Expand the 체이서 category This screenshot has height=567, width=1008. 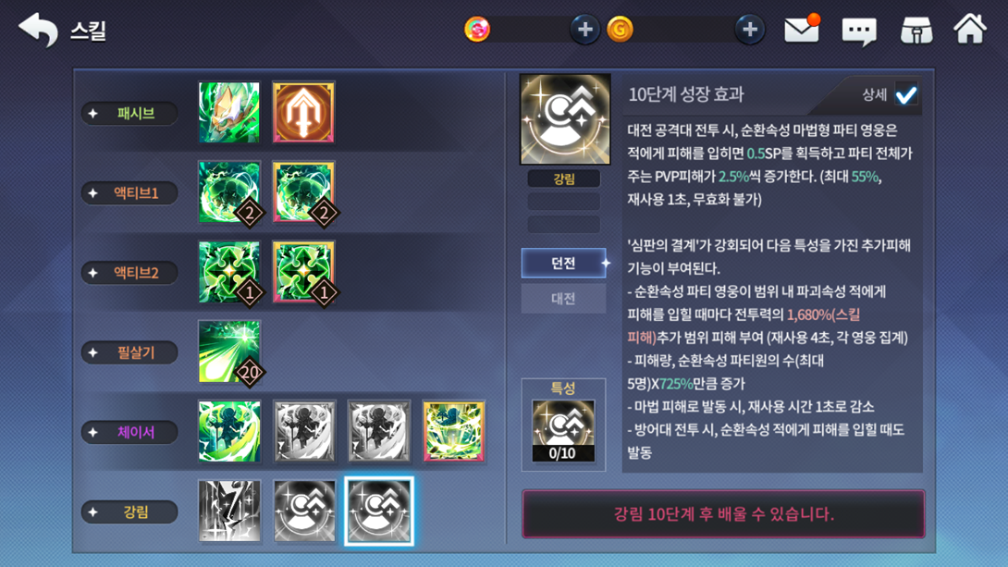coord(129,432)
